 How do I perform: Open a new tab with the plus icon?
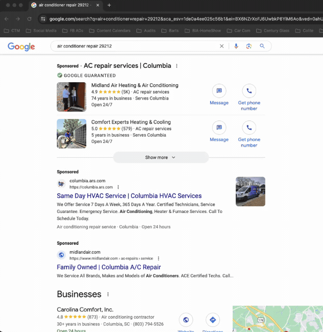(109, 5)
